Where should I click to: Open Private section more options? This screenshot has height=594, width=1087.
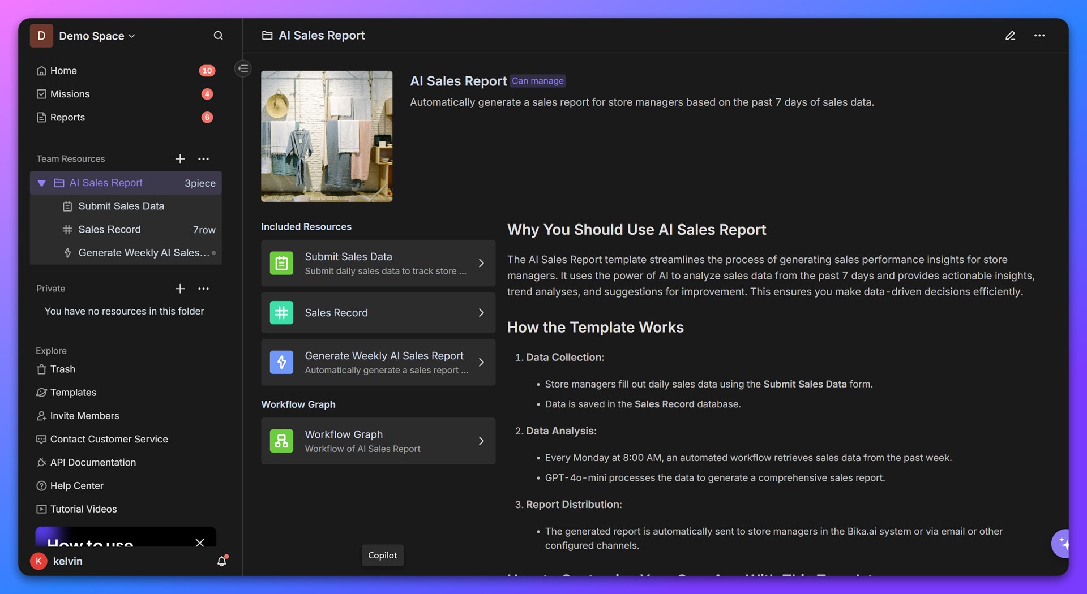(204, 289)
